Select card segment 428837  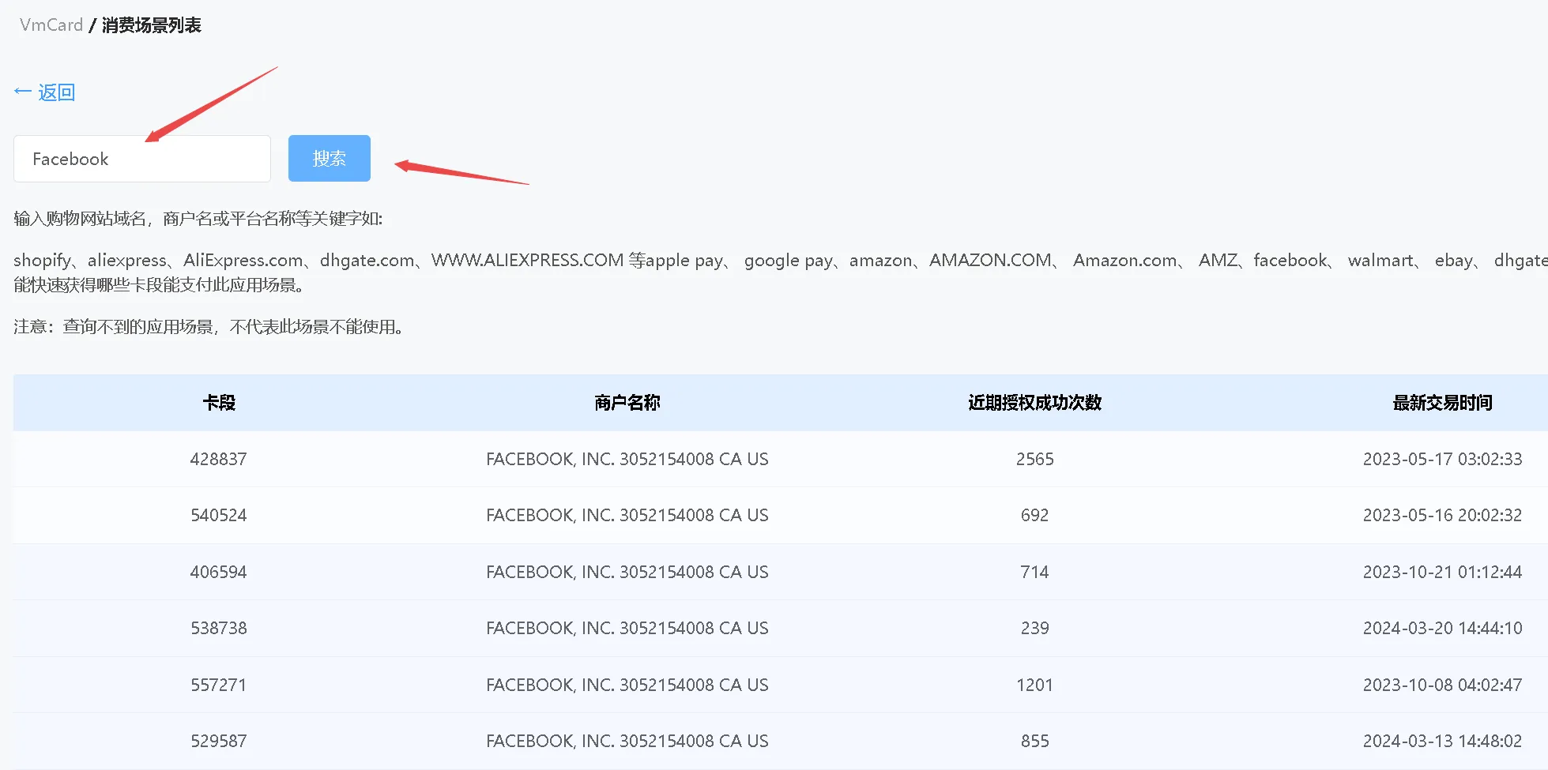219,459
